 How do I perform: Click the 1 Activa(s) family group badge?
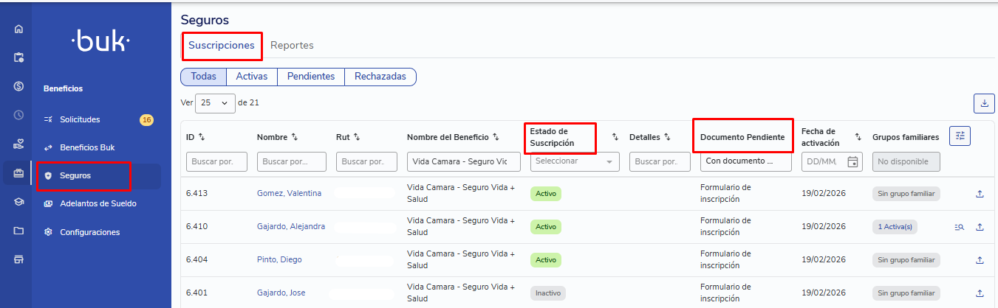pyautogui.click(x=895, y=227)
